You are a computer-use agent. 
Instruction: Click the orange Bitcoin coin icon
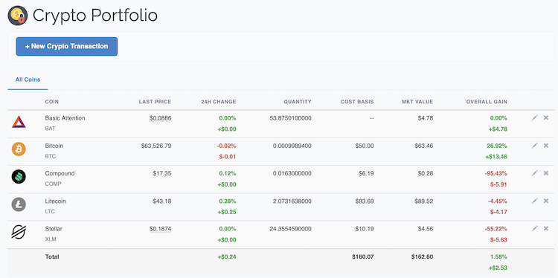[19, 149]
